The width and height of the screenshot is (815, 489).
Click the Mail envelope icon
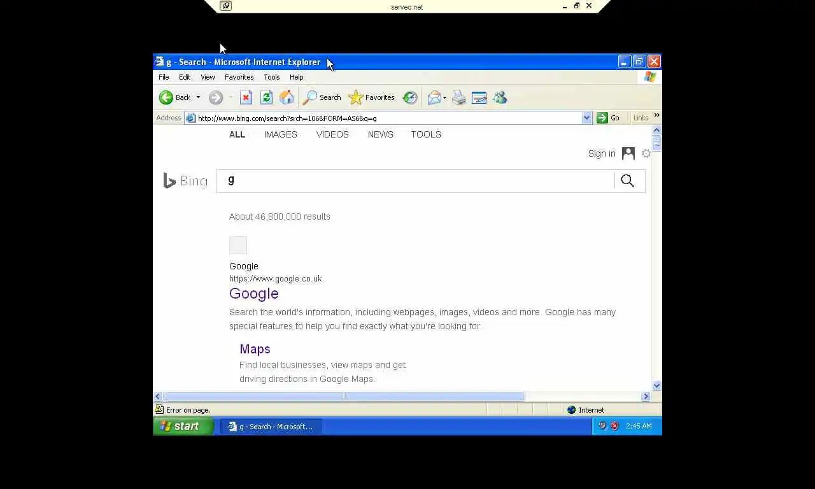434,97
